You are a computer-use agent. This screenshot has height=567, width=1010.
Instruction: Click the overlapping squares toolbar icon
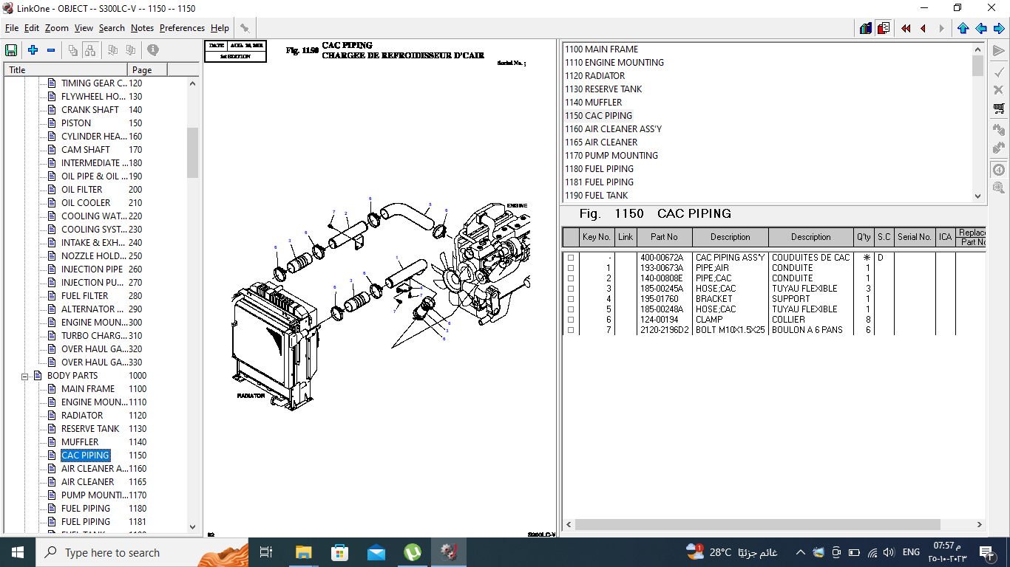tap(73, 50)
